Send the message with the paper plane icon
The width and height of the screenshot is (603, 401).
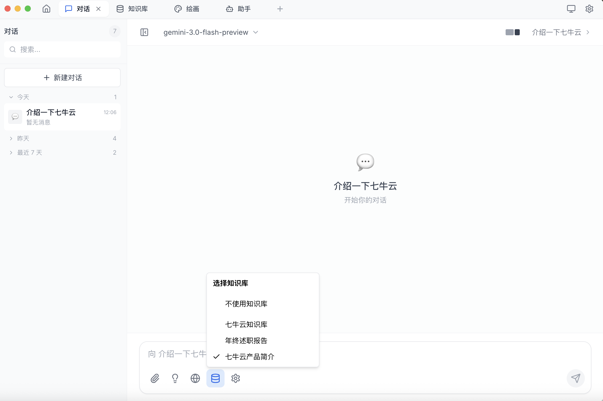click(576, 378)
